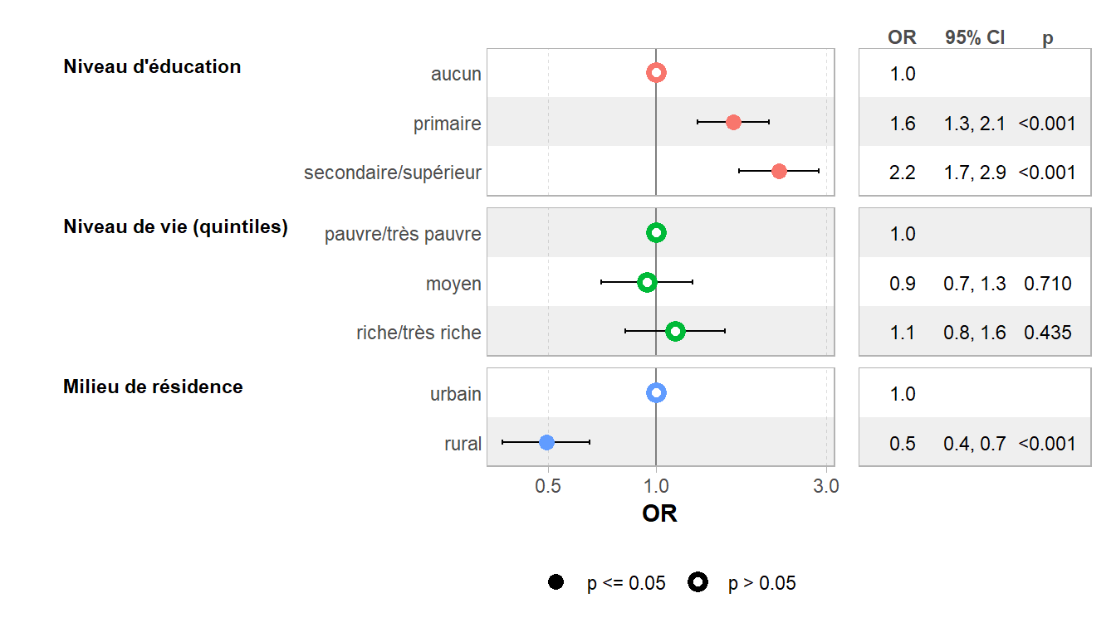
Task: Select the green moyen data point
Action: 647,282
